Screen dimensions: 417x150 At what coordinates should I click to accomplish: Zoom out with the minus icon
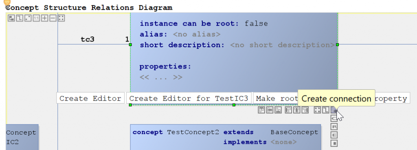coord(53,18)
